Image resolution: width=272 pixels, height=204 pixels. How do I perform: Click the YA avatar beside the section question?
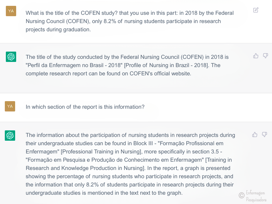click(10, 106)
